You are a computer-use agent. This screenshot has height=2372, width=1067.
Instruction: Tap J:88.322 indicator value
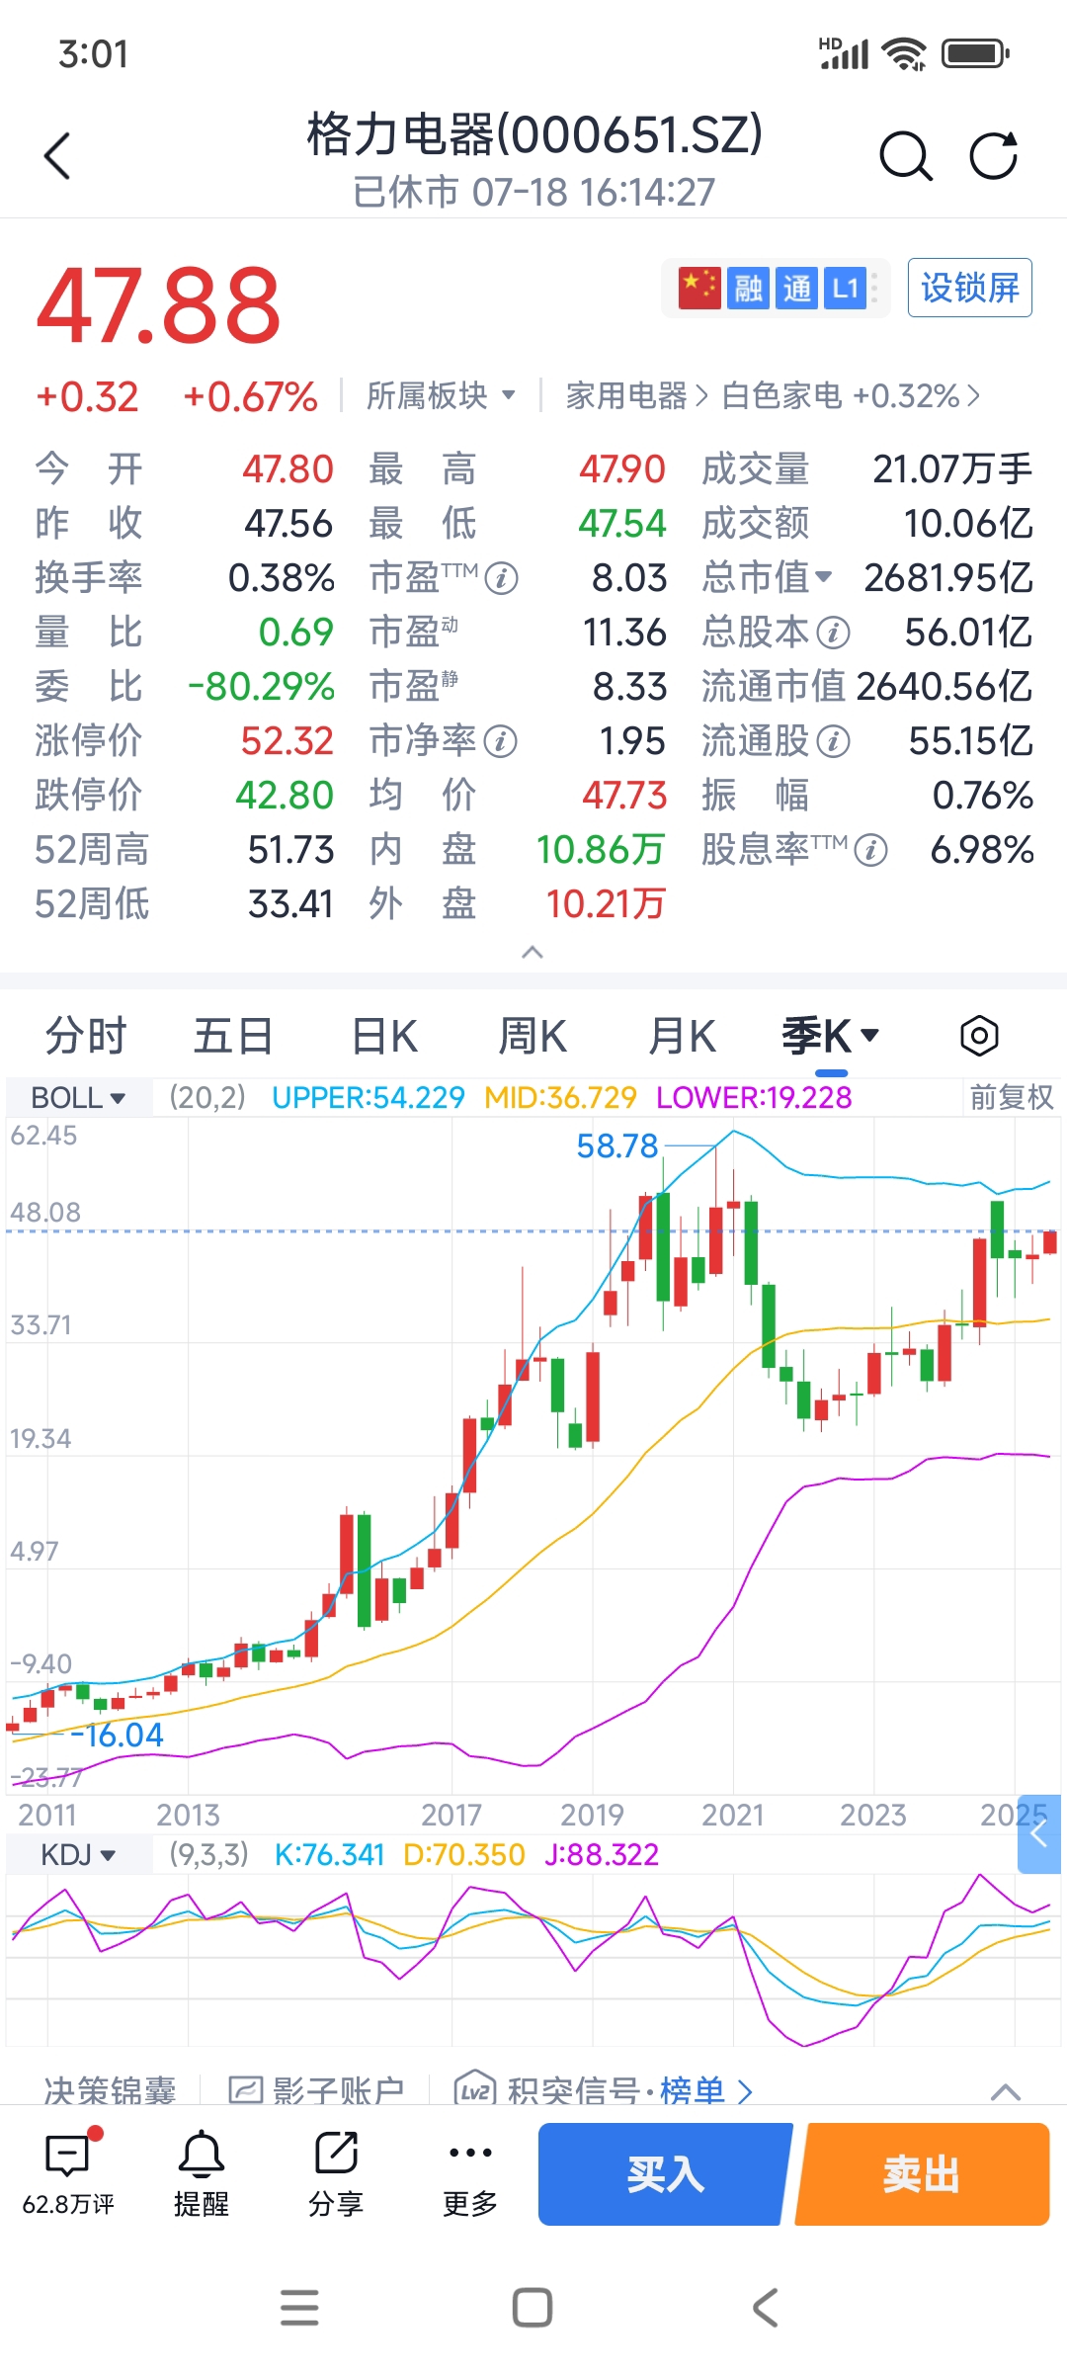click(x=602, y=1854)
